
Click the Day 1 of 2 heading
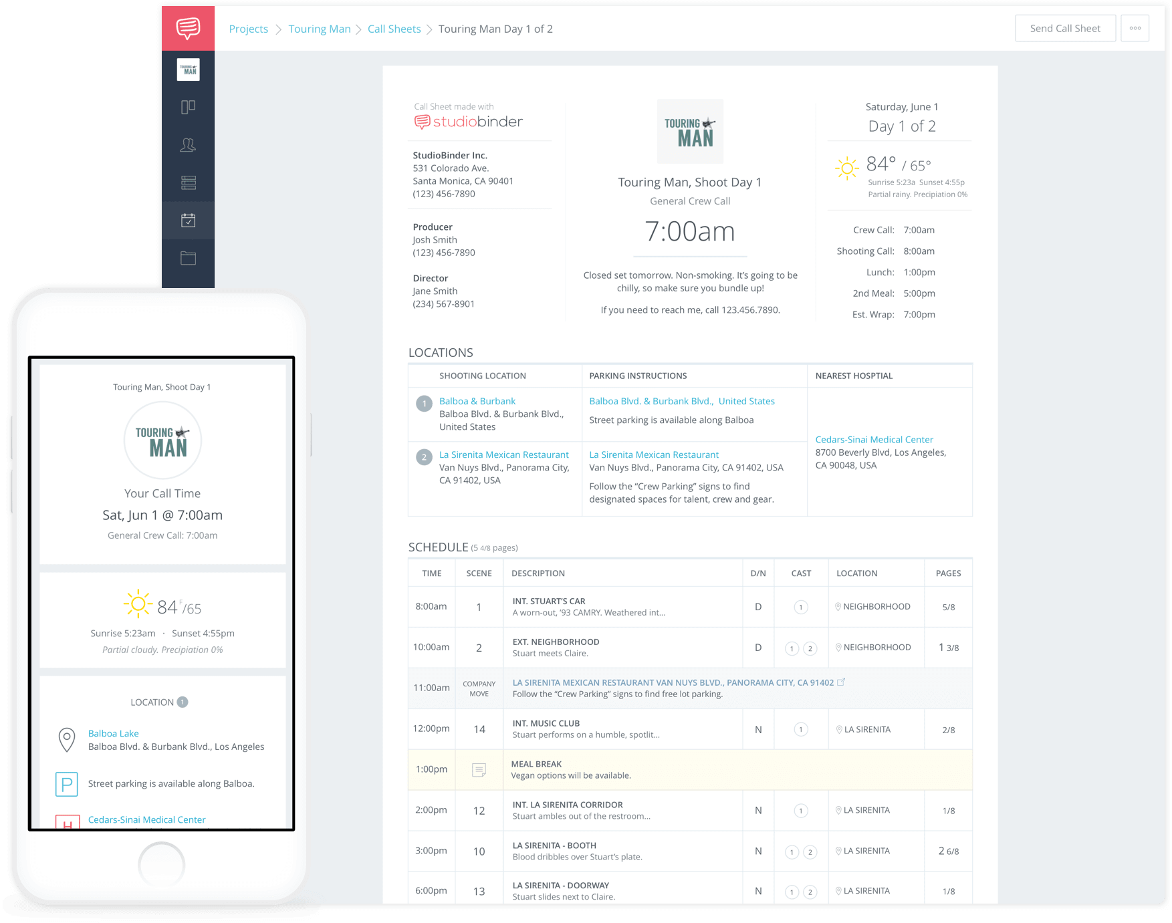point(901,126)
